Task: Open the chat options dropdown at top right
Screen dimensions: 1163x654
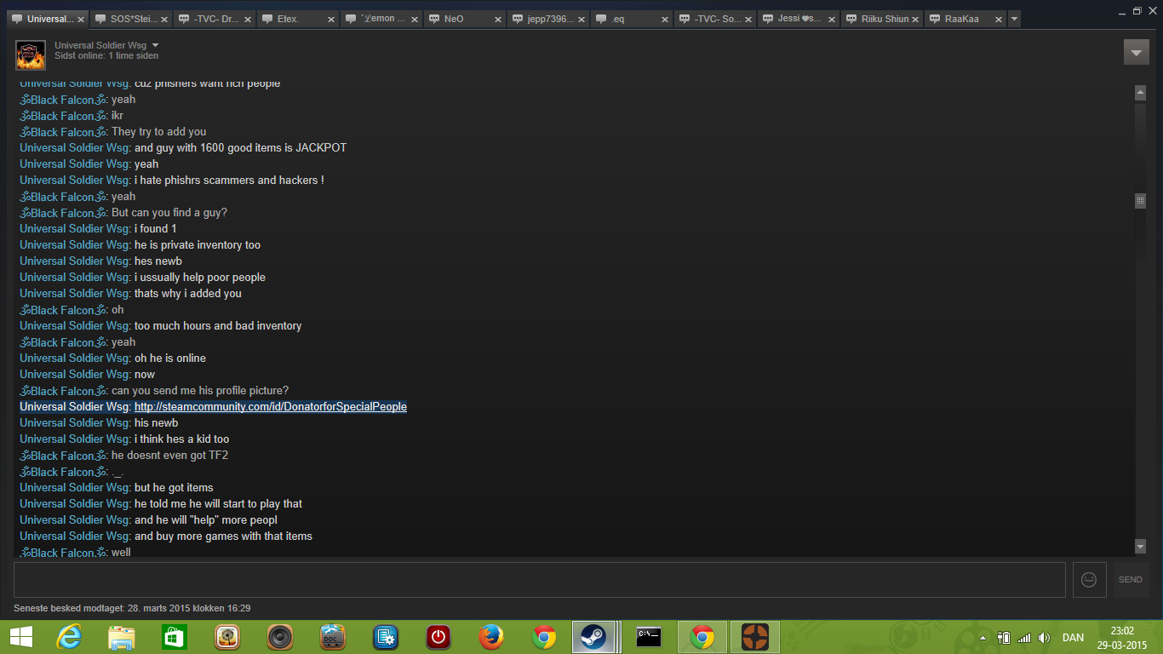Action: click(x=1136, y=52)
